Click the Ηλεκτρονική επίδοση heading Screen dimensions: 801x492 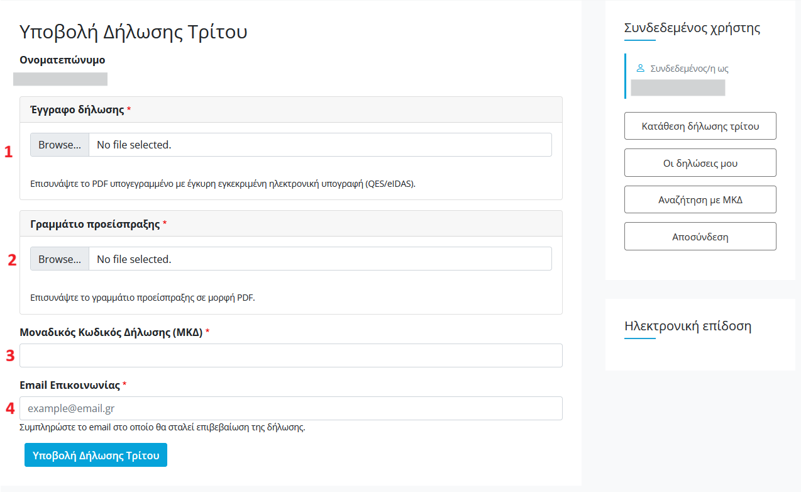click(688, 326)
